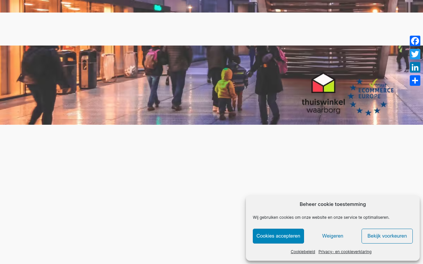Viewport: 423px width, 264px height.
Task: Decline cookies via Weigeren button
Action: [333, 236]
